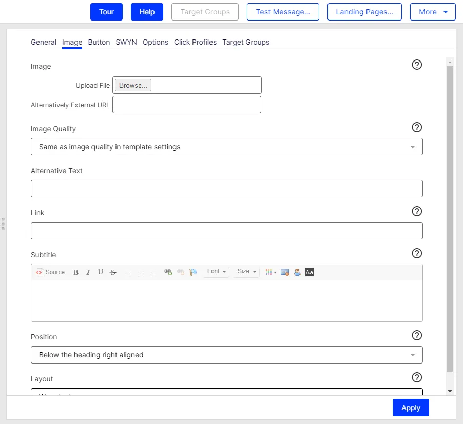Screen dimensions: 463x424
Task: Open help for Layout
Action: click(417, 377)
